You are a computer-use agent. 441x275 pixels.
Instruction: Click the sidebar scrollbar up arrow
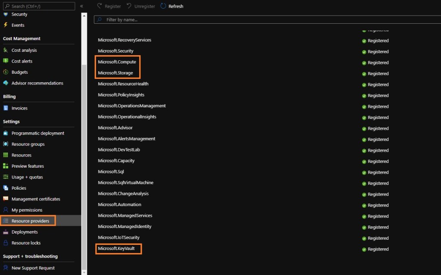(x=84, y=16)
